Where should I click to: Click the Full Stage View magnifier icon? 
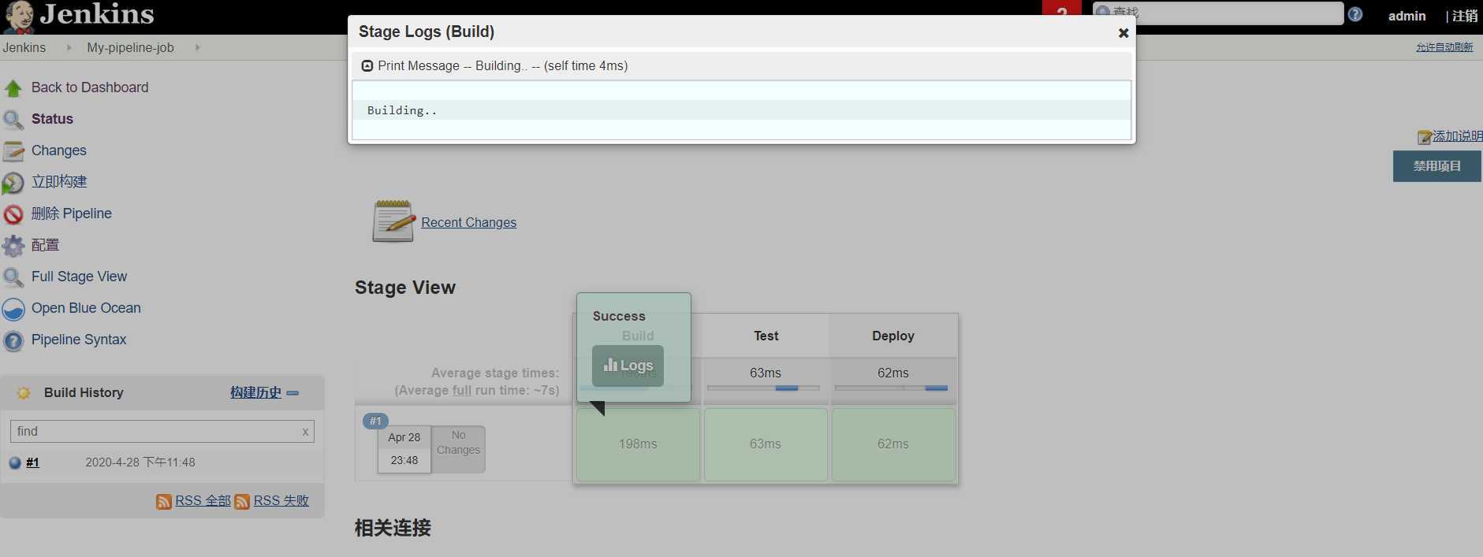(13, 277)
